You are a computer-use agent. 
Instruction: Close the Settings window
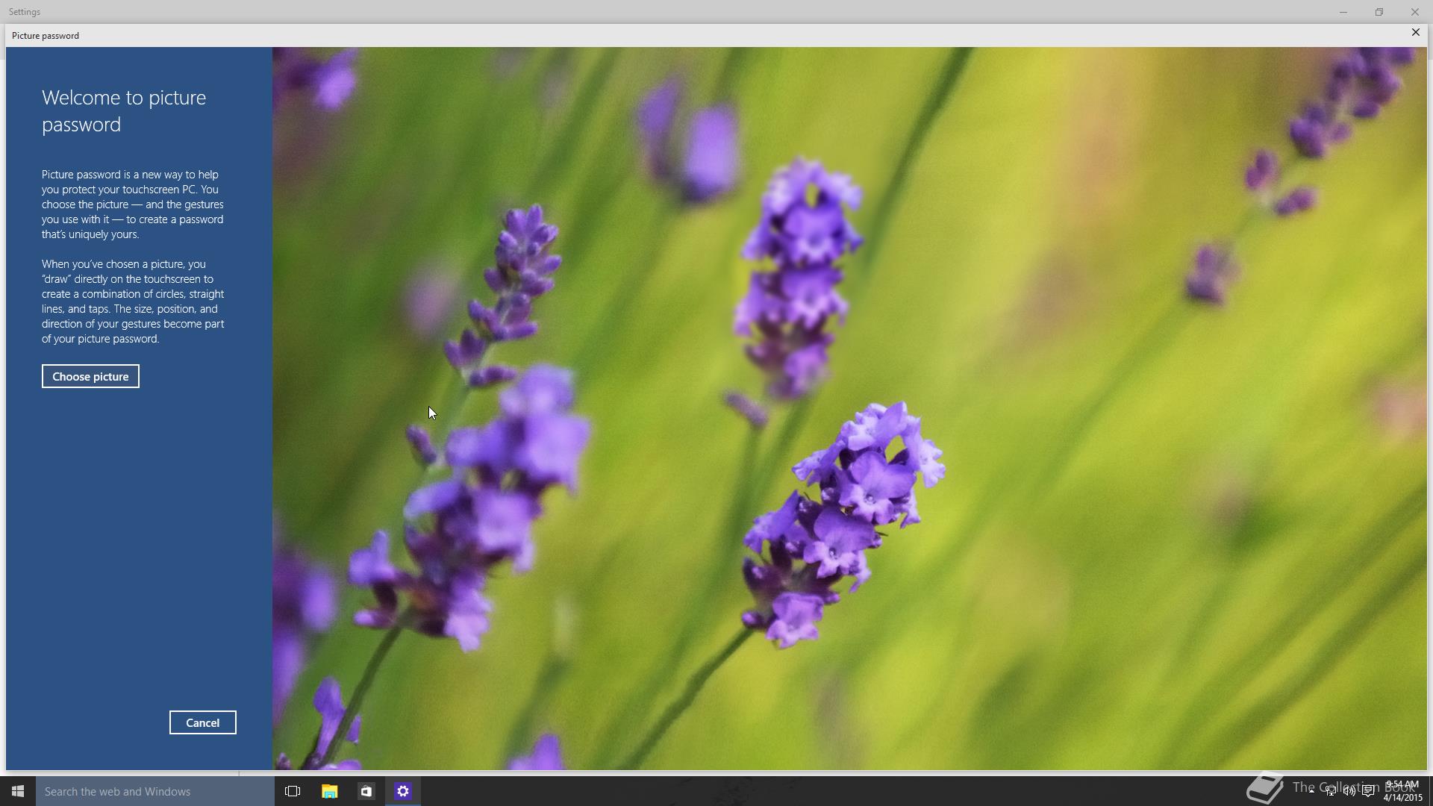coord(1414,12)
